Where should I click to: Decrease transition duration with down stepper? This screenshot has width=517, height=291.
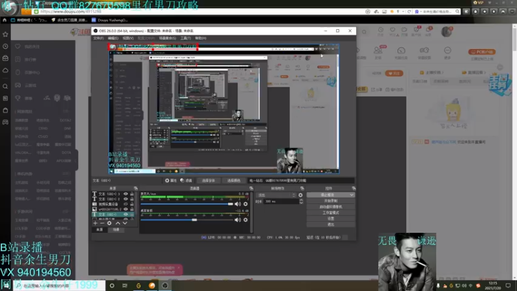pos(301,203)
